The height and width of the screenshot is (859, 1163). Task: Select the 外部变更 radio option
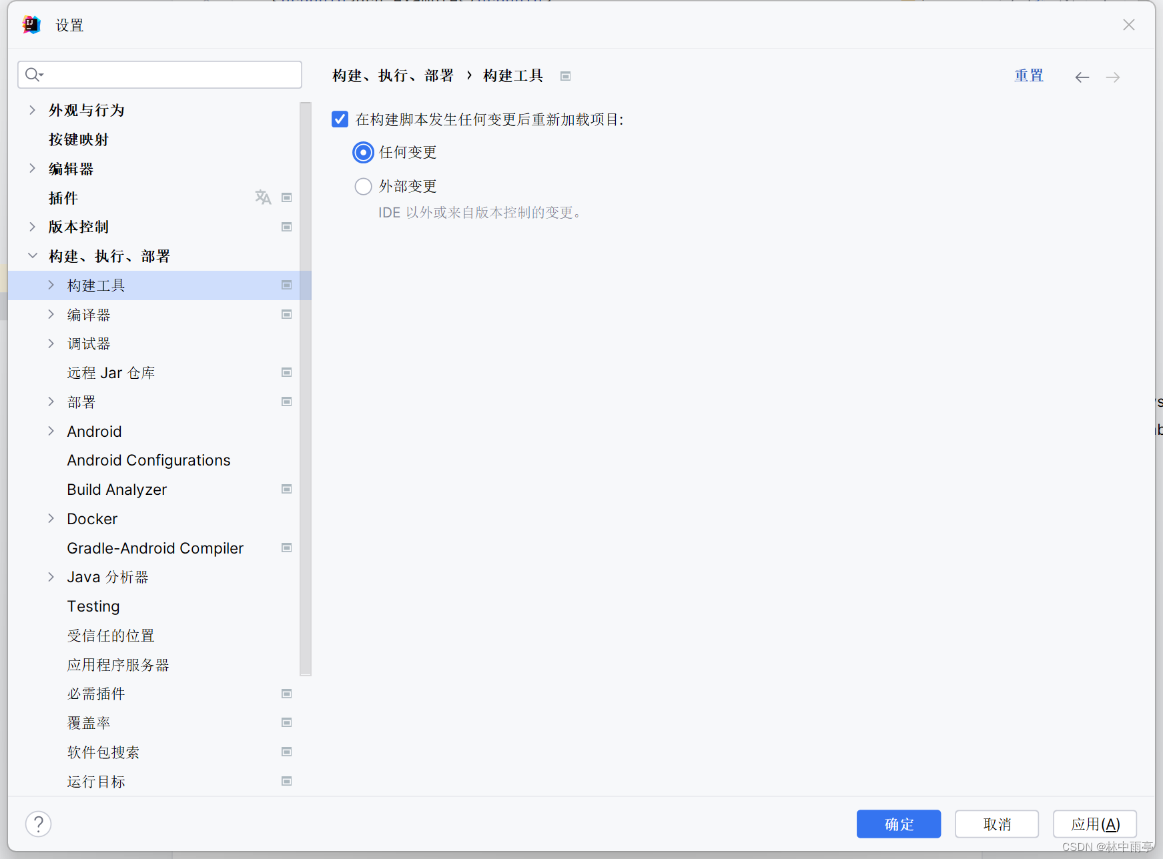pyautogui.click(x=363, y=186)
